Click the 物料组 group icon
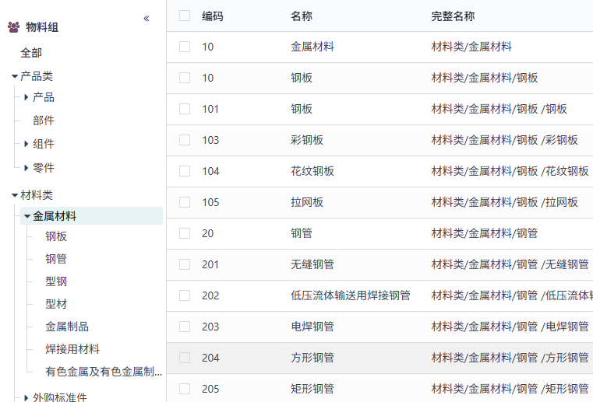Screen dimensions: 593x402 (13, 27)
